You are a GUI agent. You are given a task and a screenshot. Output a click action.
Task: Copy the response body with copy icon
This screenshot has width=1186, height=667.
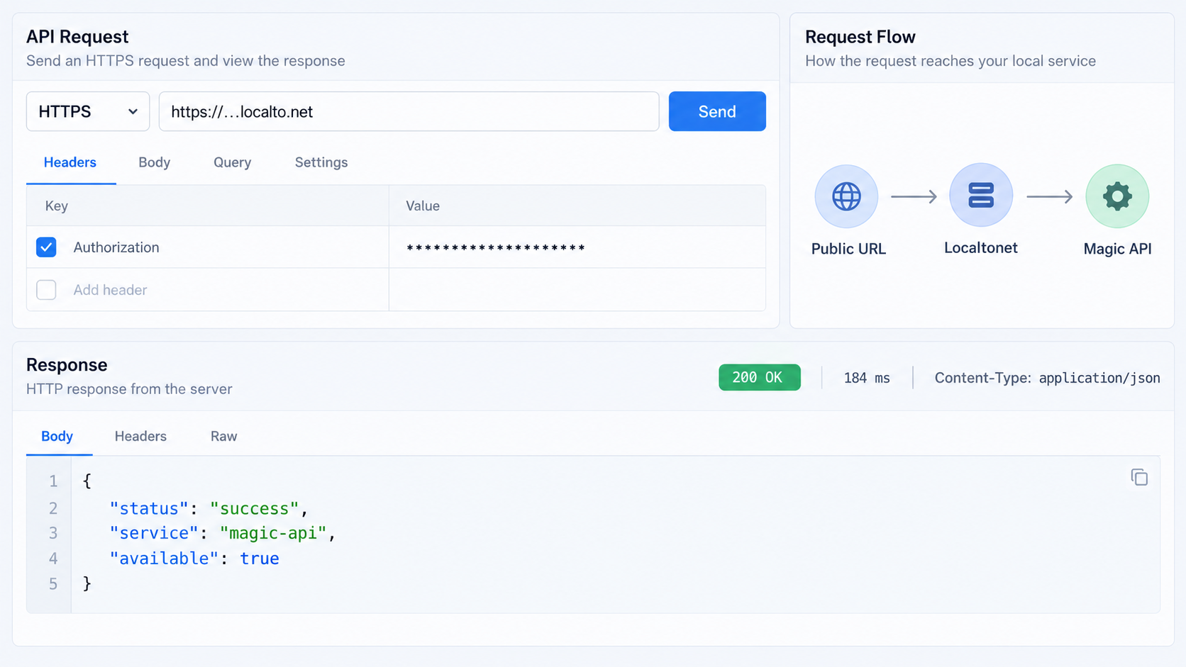[x=1139, y=478]
